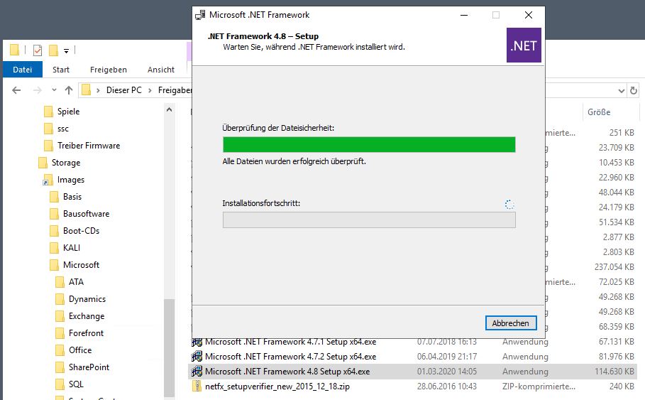Click the date 06.04.2019 21:17 cell
The height and width of the screenshot is (400, 645).
point(447,357)
